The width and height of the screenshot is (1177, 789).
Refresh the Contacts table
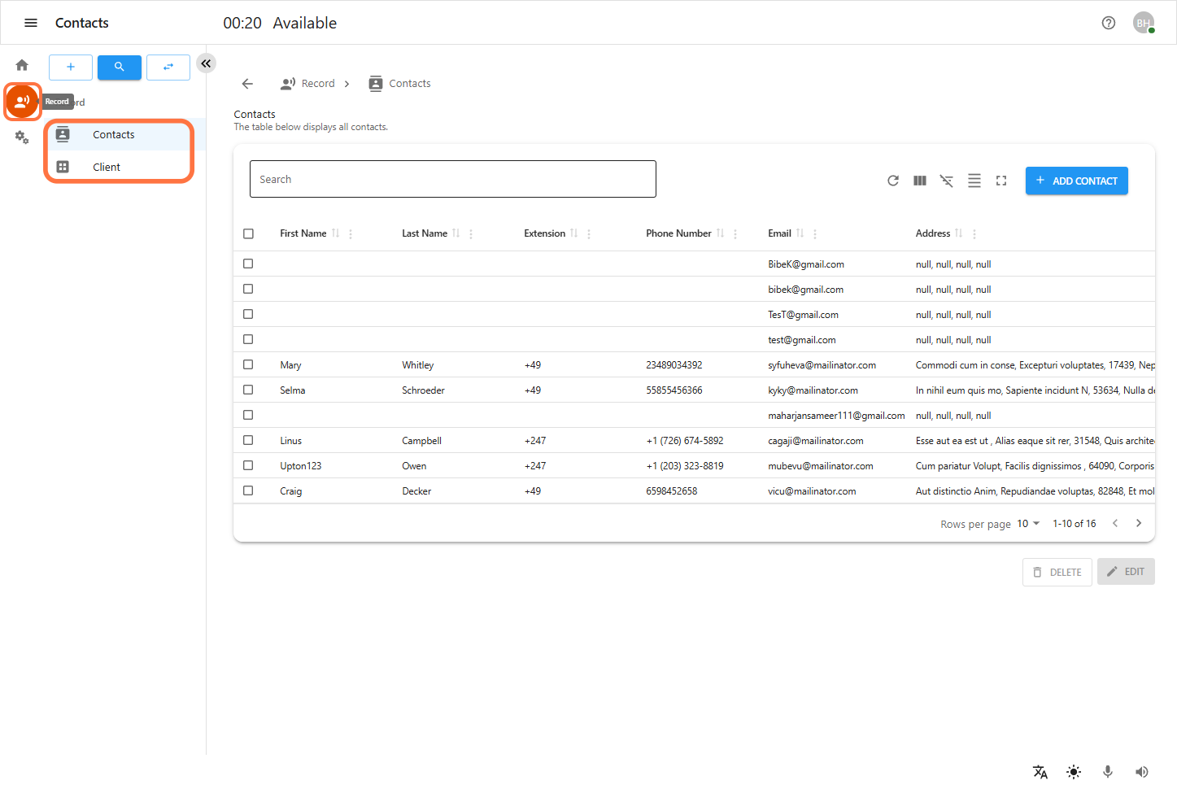click(x=892, y=180)
